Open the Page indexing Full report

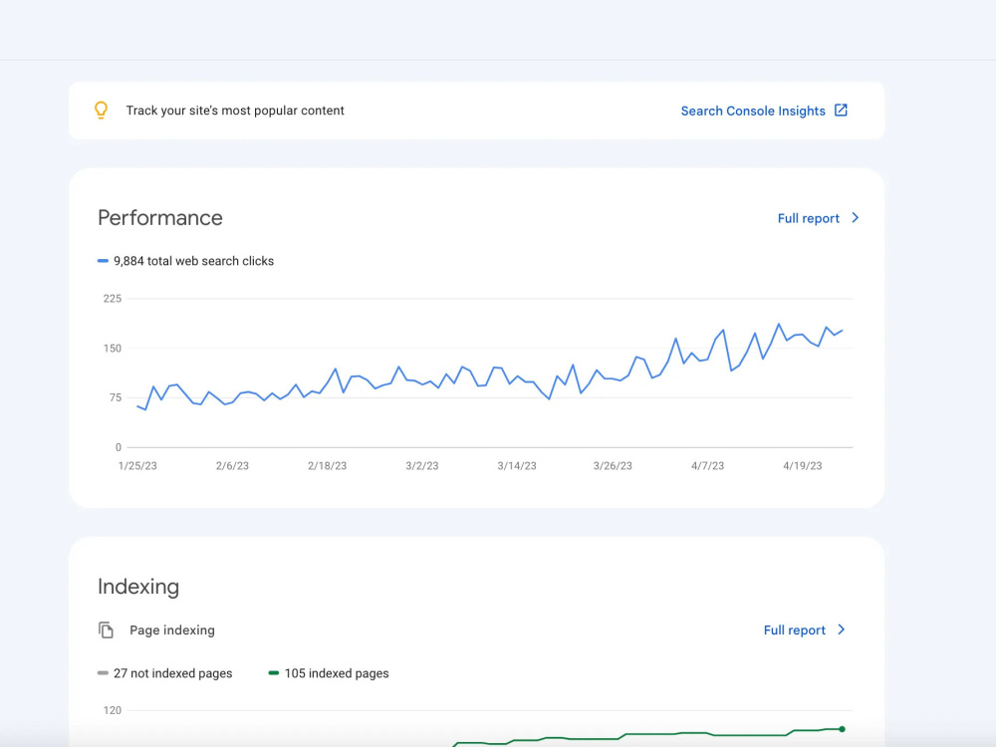click(x=794, y=630)
